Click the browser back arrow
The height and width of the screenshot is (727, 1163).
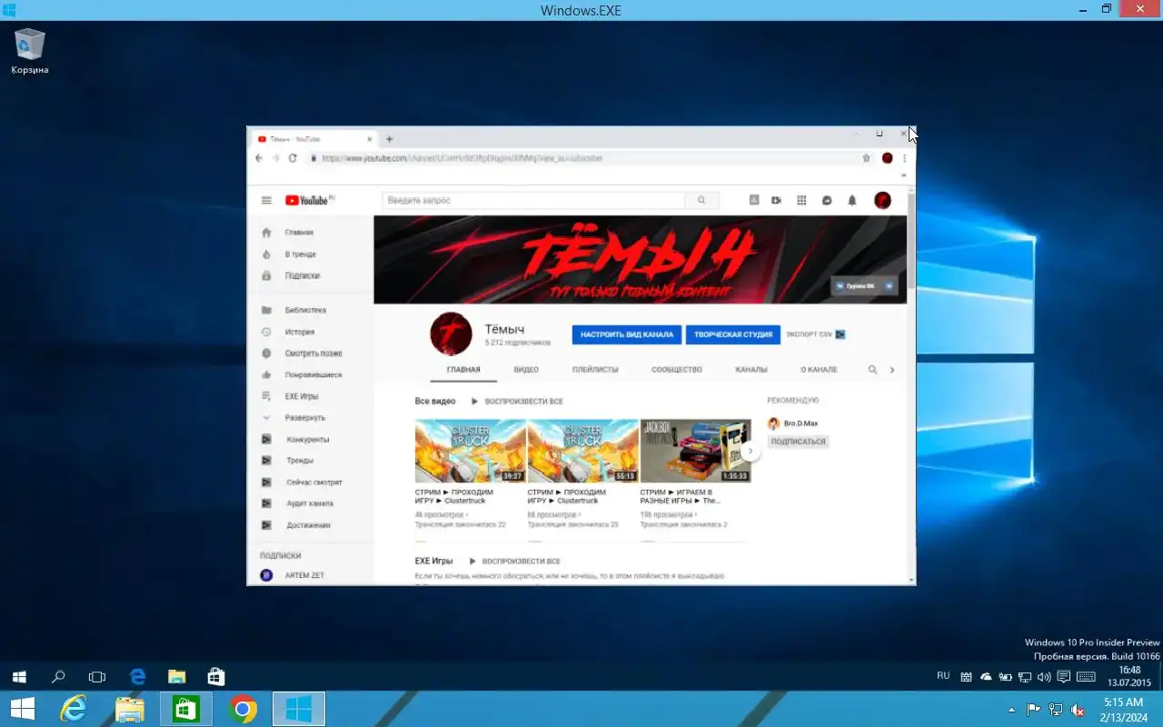tap(259, 158)
